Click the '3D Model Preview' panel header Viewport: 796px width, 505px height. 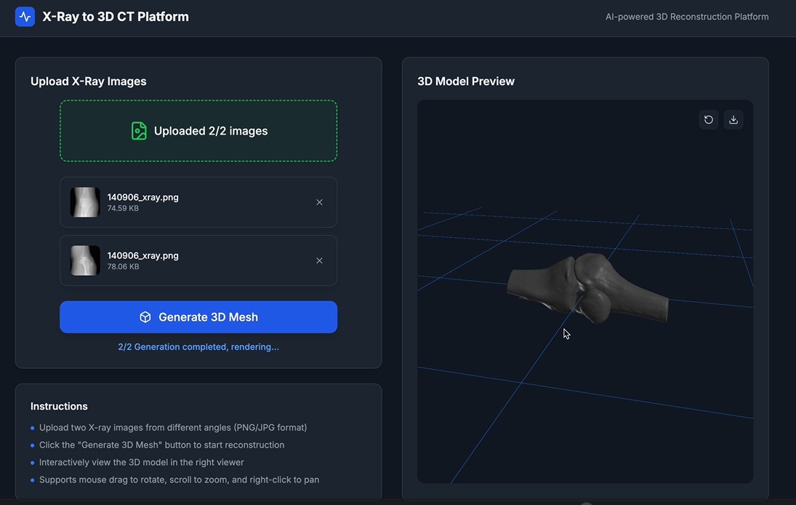click(x=465, y=81)
